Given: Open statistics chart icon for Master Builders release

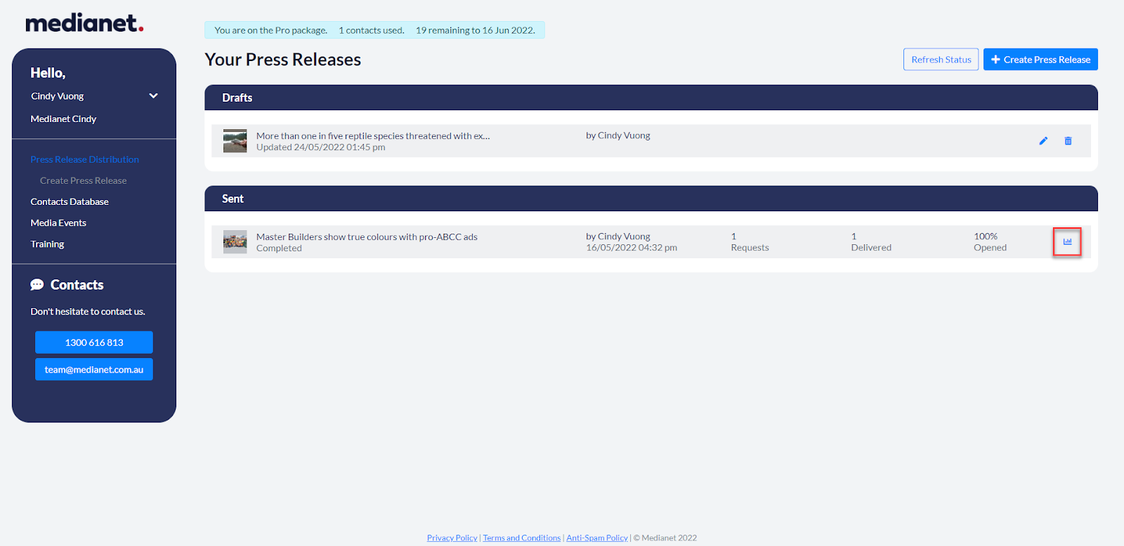Looking at the screenshot, I should pyautogui.click(x=1067, y=241).
